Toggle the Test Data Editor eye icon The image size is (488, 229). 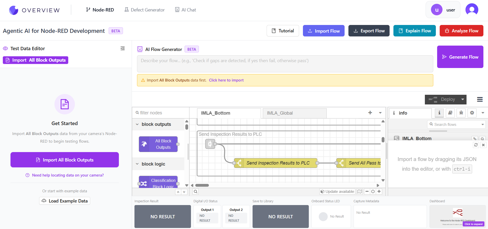pos(5,48)
